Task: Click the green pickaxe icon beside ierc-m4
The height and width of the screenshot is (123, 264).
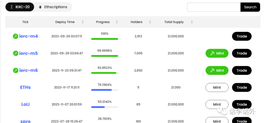Action: tap(15, 36)
